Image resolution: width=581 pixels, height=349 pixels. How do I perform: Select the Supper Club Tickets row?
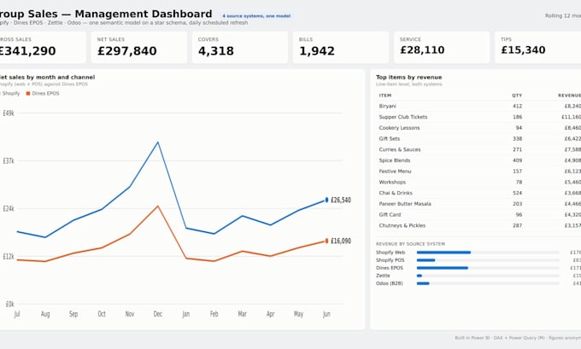coord(478,117)
